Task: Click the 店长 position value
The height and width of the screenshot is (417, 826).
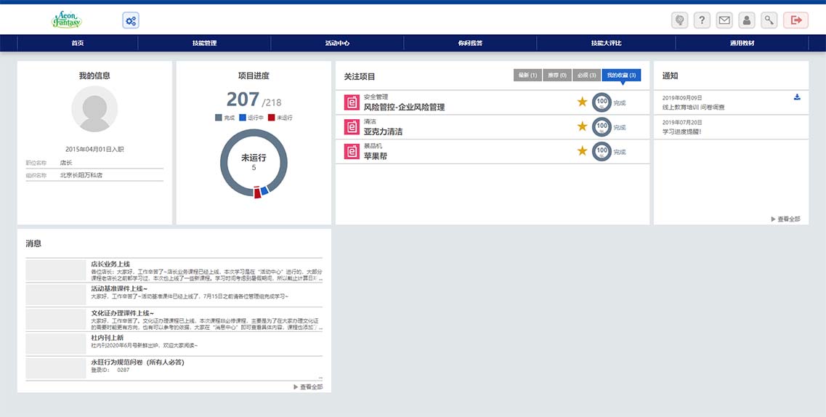Action: pos(66,163)
